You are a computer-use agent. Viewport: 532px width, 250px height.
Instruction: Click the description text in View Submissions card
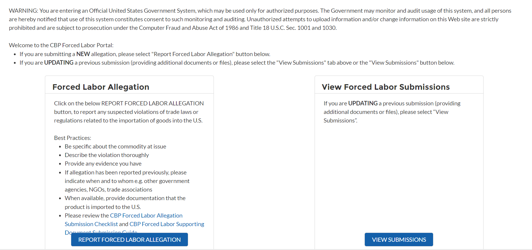tap(392, 112)
